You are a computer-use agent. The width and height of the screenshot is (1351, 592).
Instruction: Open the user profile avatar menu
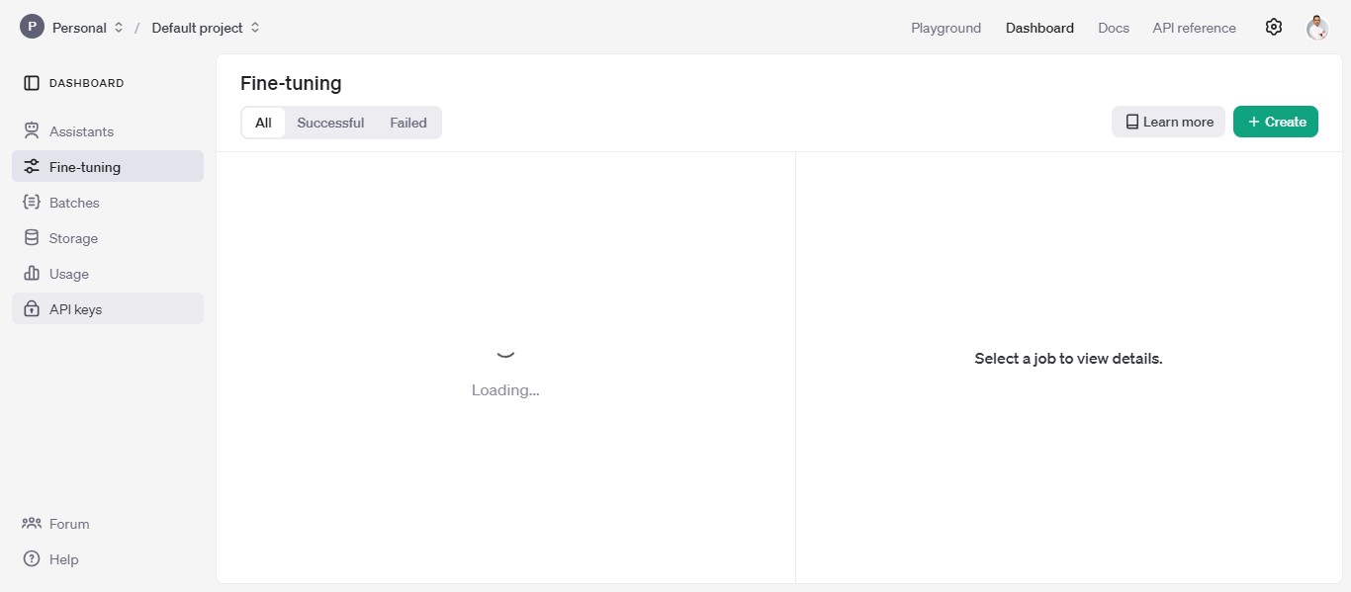(1317, 28)
